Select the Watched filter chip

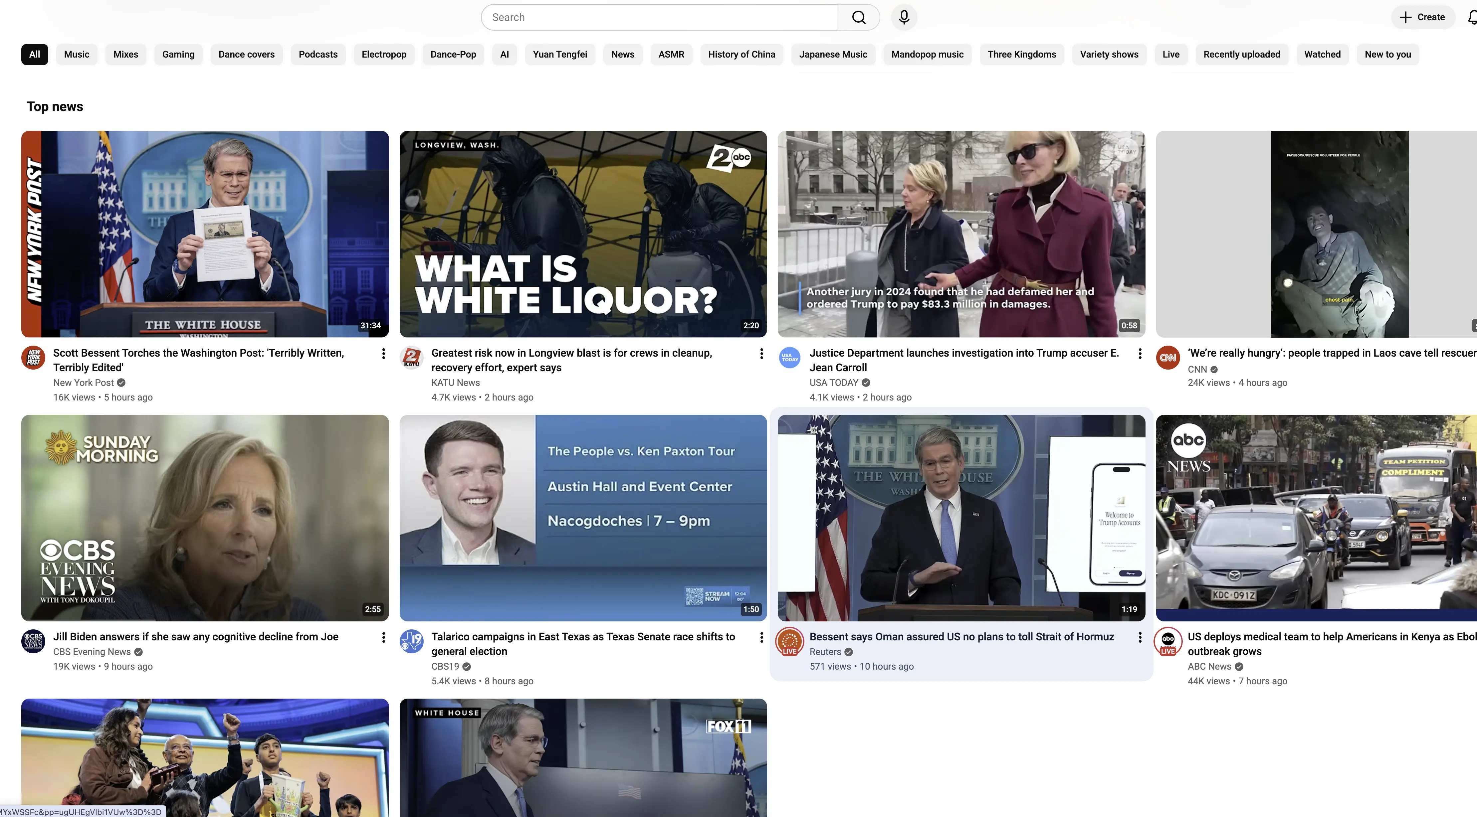(x=1322, y=55)
